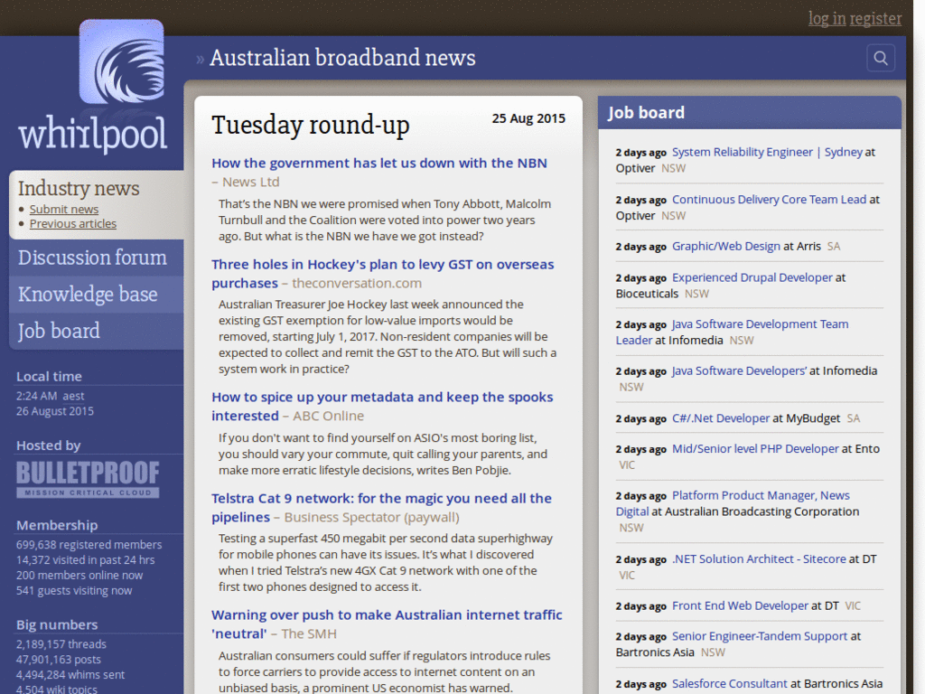The image size is (925, 694).
Task: Read the government NBN article
Action: [x=379, y=163]
